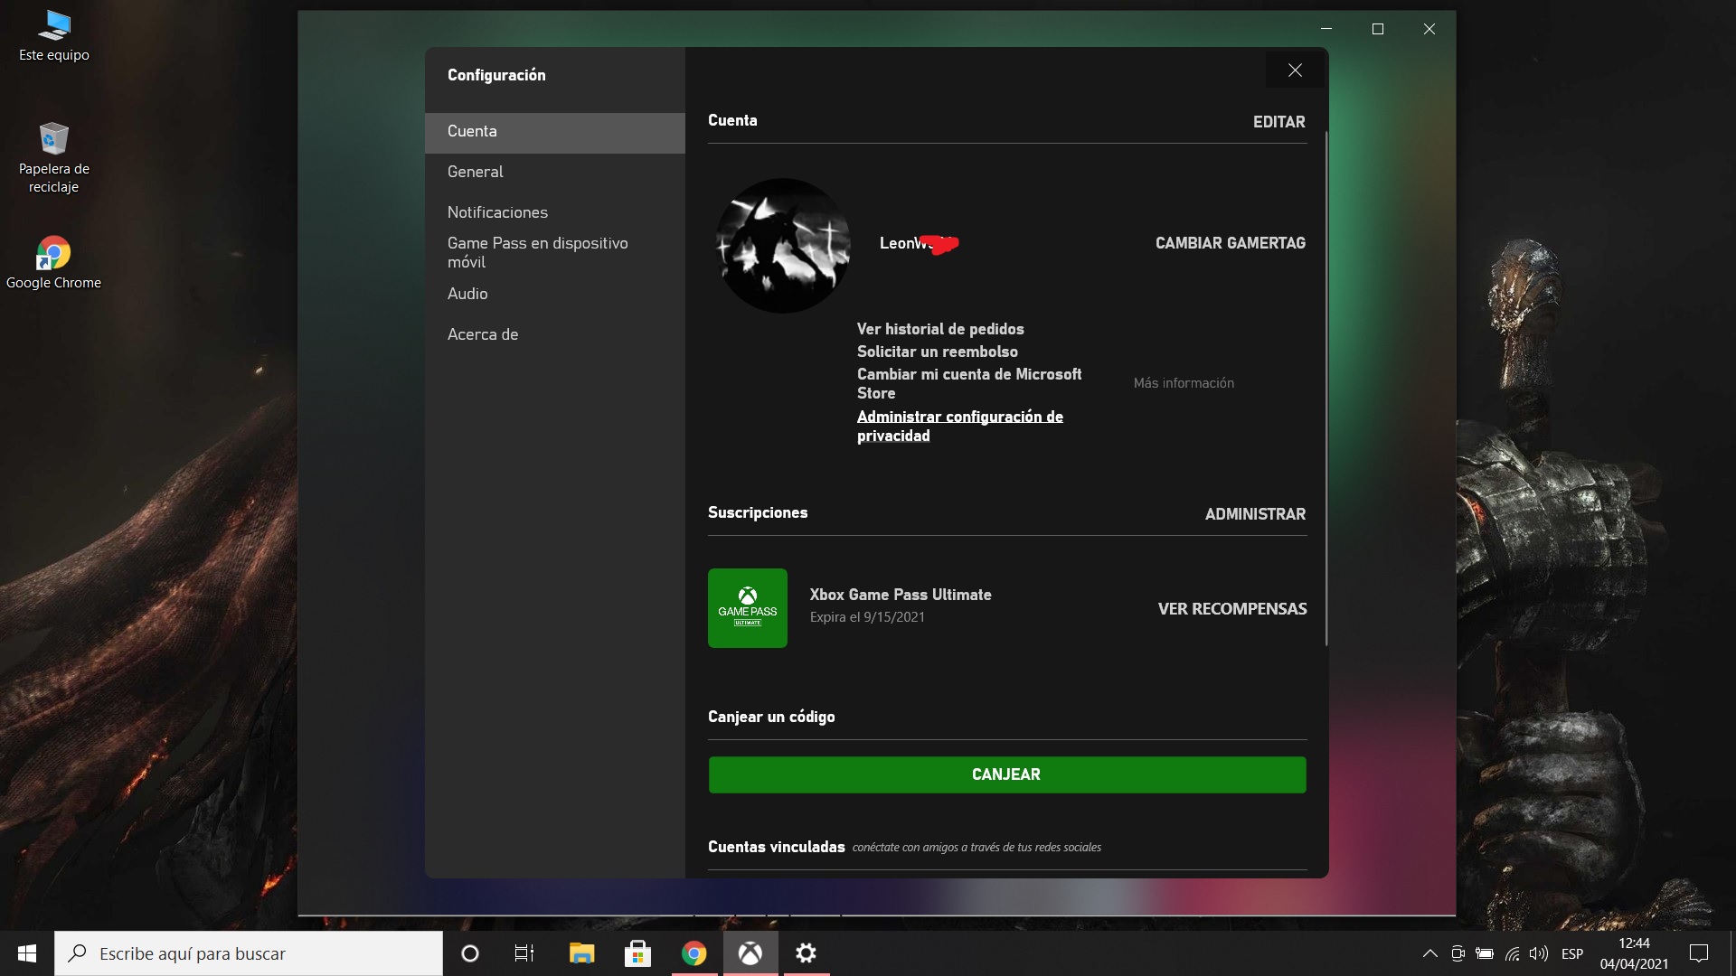Click the Xbox app taskbar icon
This screenshot has width=1736, height=976.
(750, 953)
